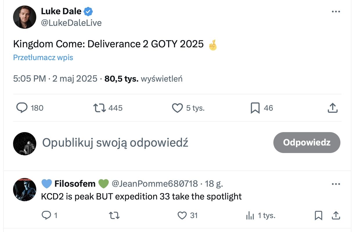The width and height of the screenshot is (361, 232).
Task: Open Luke Dale's profile picture
Action: pyautogui.click(x=25, y=17)
